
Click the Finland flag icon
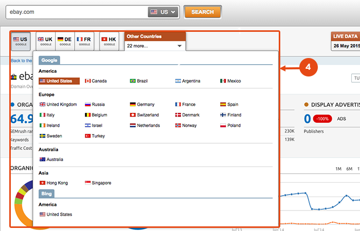coord(223,115)
